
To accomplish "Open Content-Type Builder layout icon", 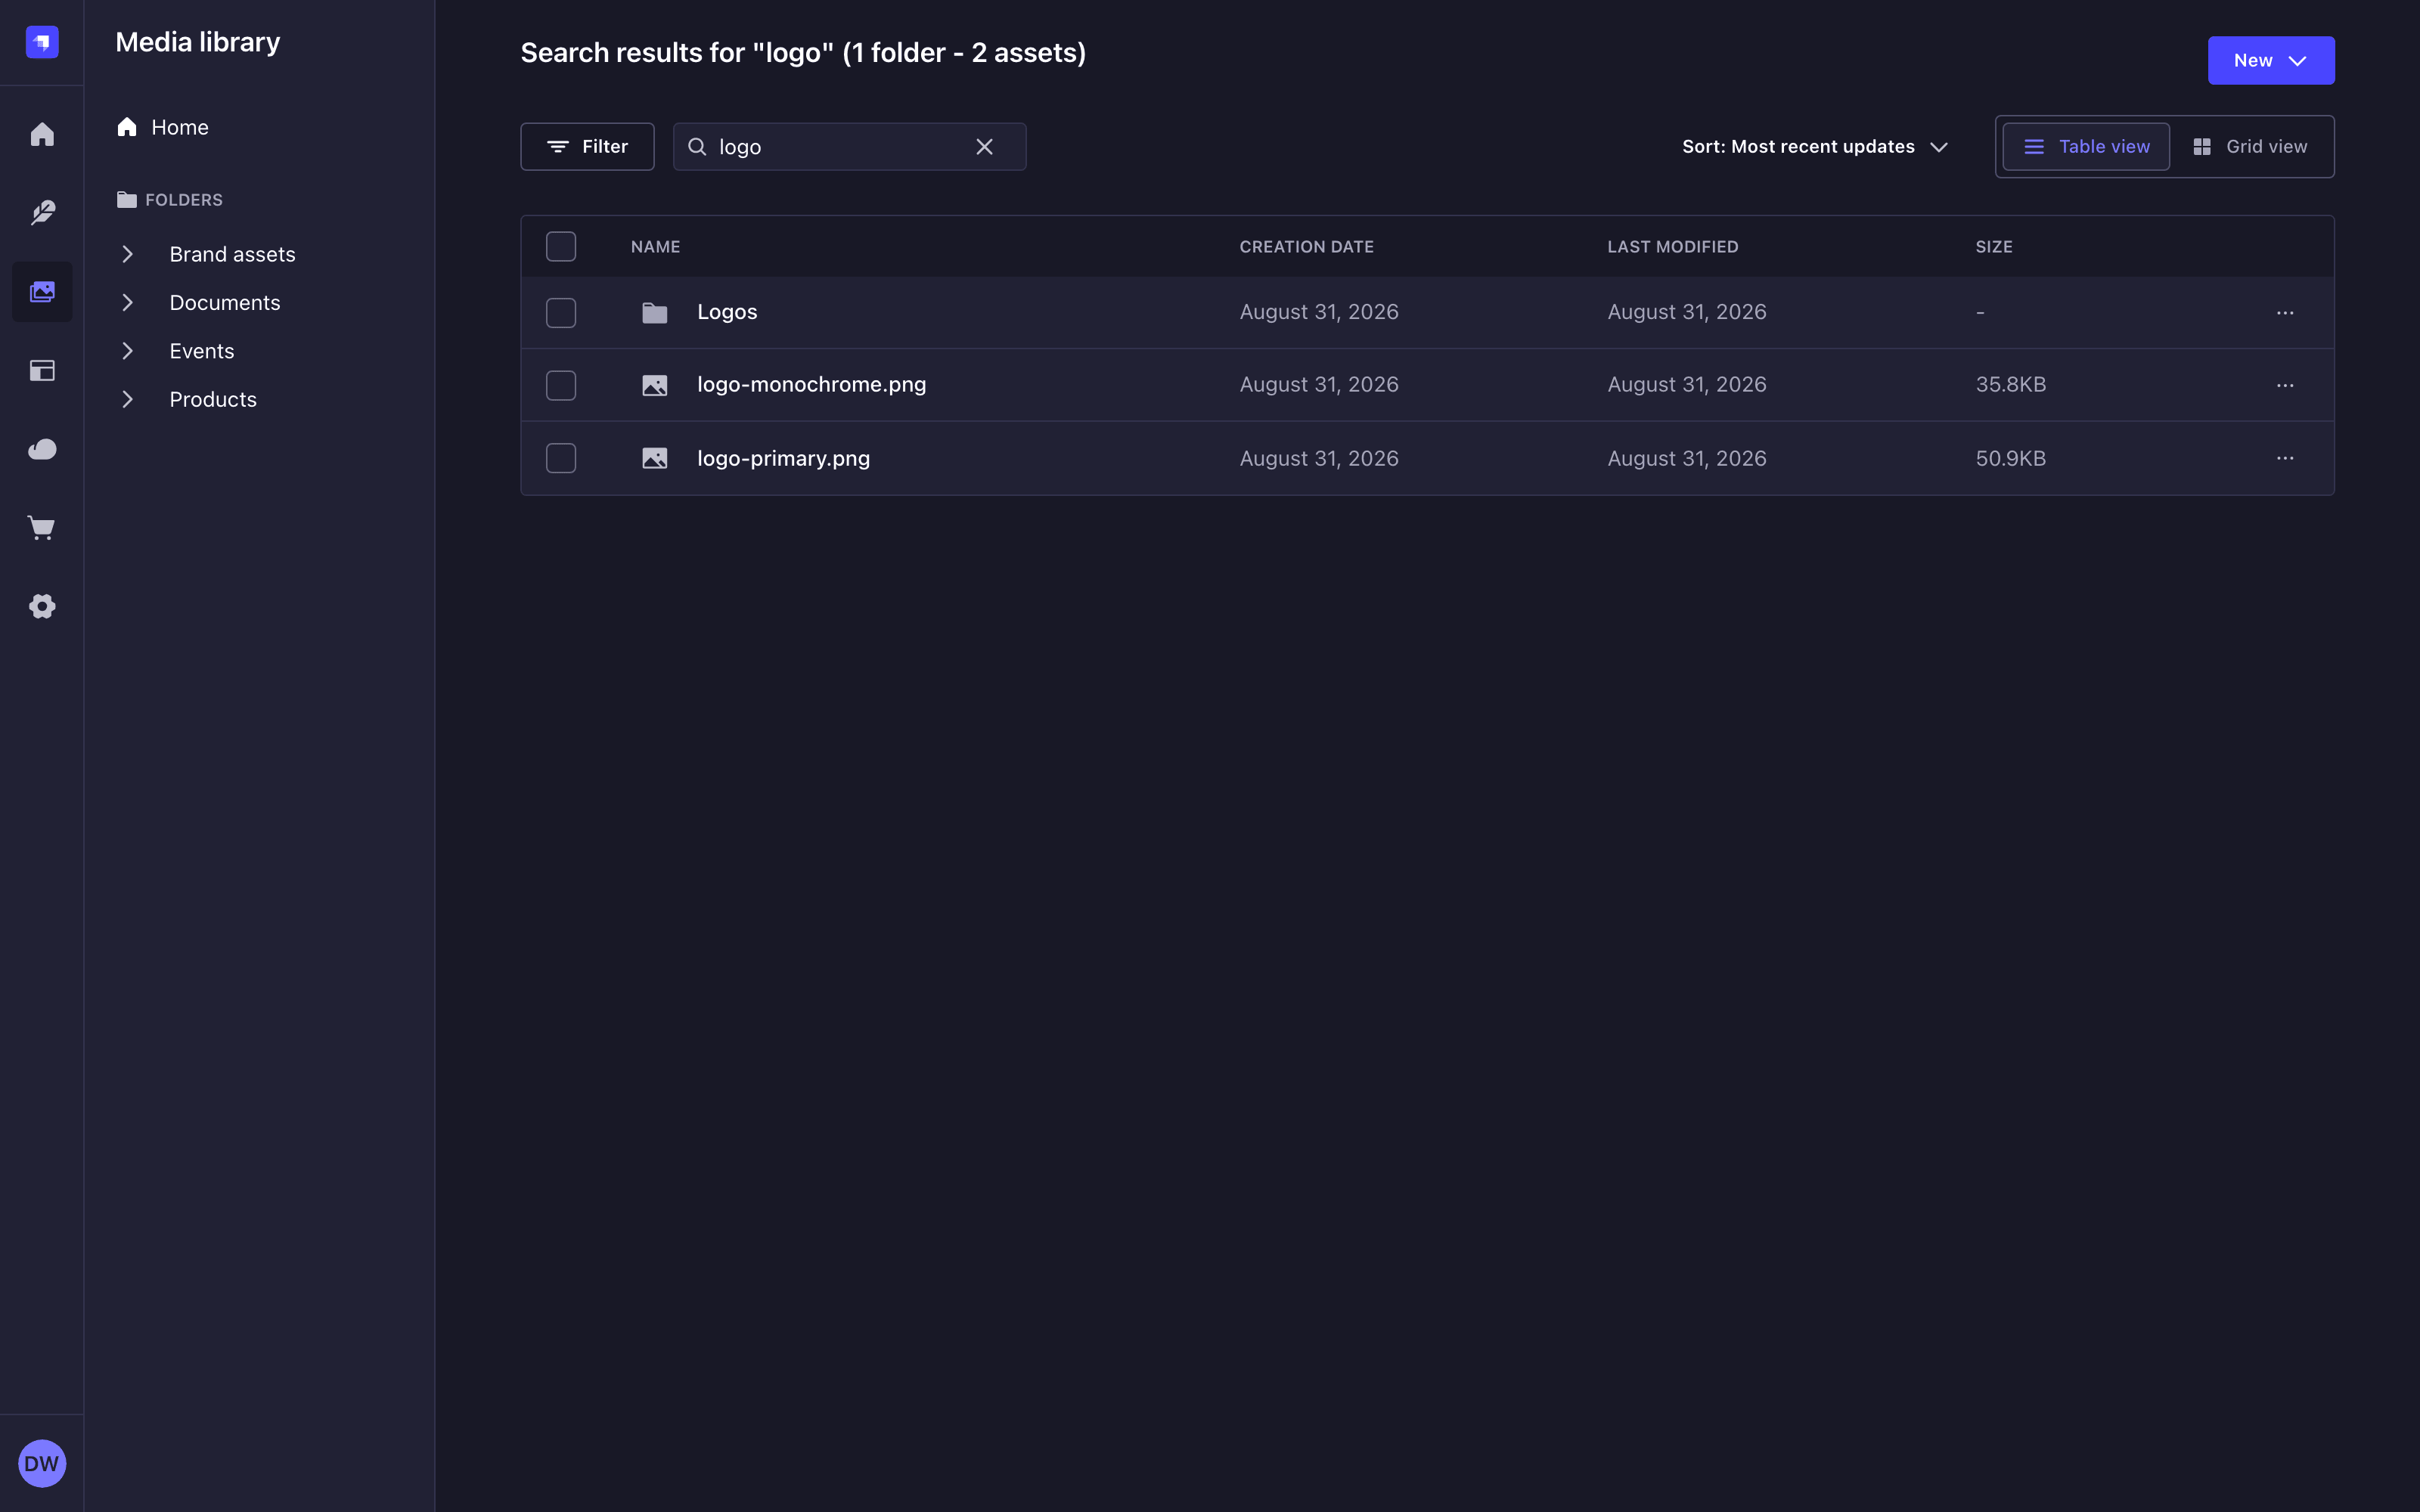I will [x=42, y=371].
